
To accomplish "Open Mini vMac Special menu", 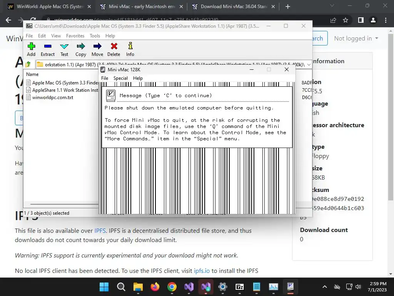I will (120, 78).
